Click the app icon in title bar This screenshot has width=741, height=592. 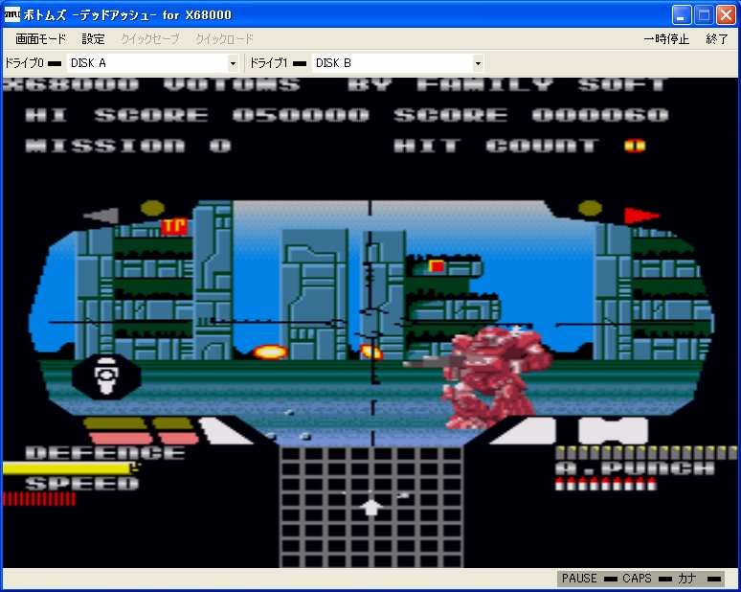[x=11, y=14]
